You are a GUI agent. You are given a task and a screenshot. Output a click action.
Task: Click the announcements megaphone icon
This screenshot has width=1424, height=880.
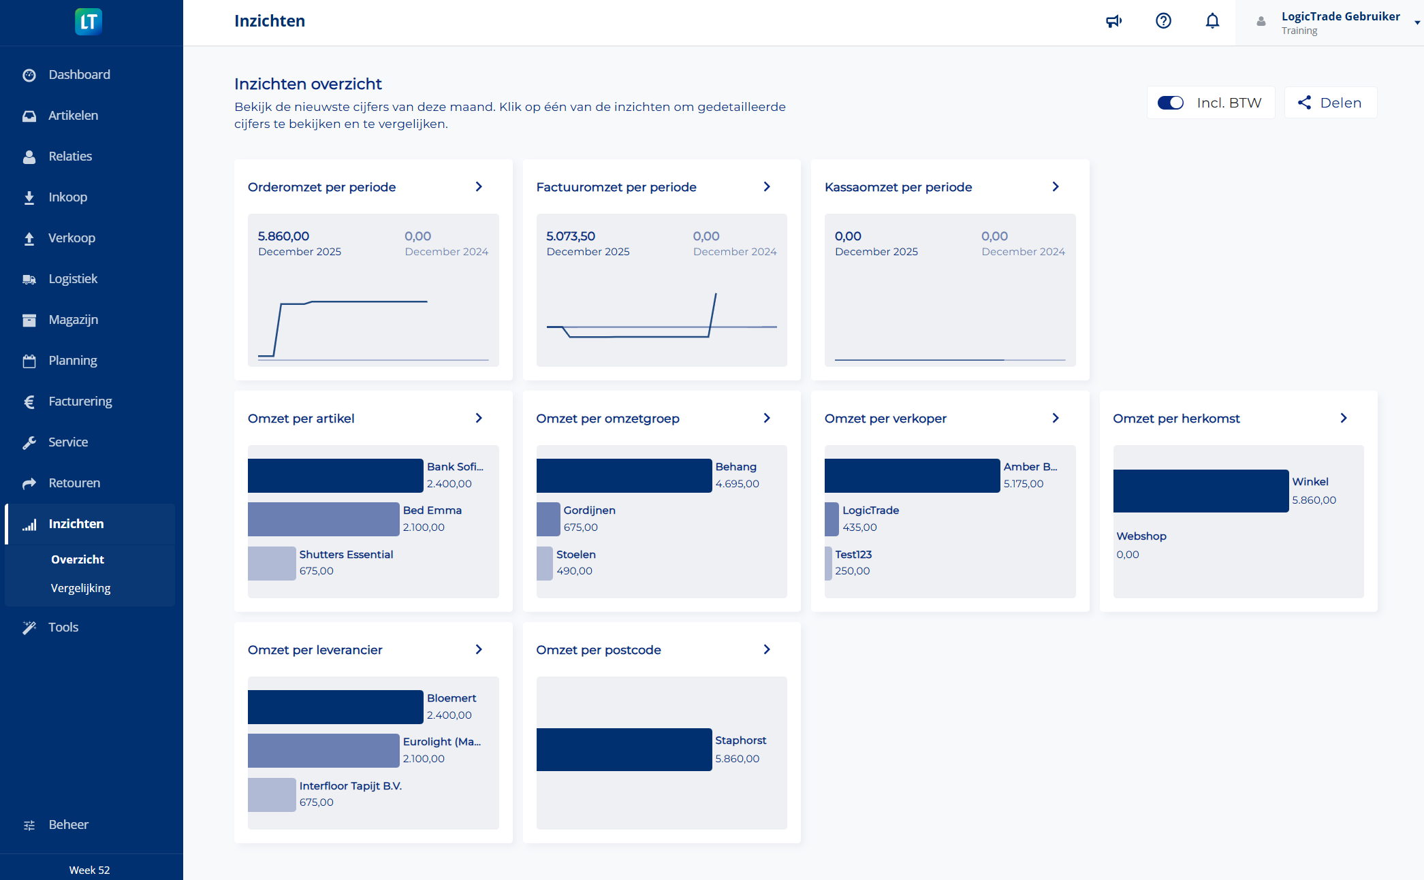point(1114,21)
